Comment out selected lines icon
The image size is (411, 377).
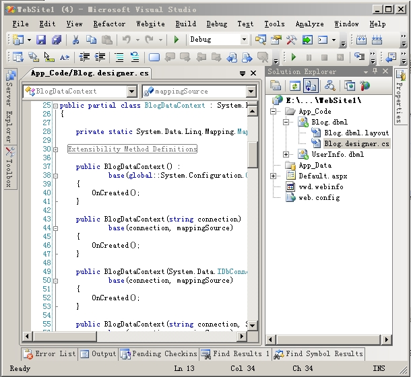[x=119, y=57]
